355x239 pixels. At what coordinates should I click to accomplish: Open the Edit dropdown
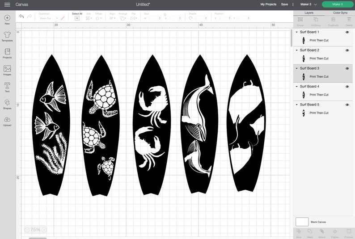(x=89, y=18)
